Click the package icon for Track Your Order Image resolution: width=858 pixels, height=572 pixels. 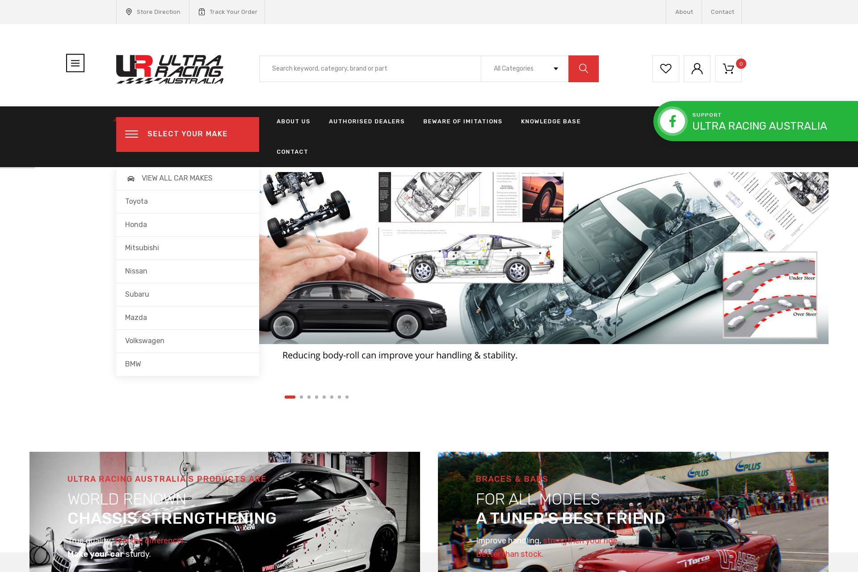click(x=202, y=12)
